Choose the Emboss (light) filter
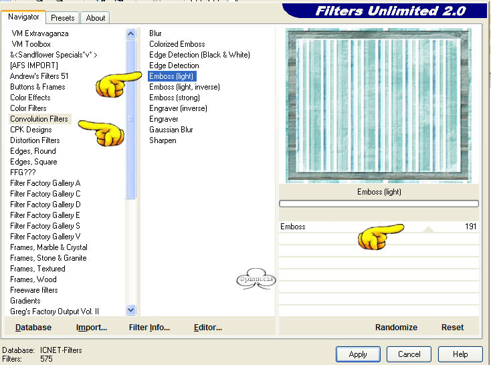Screen dimensions: 491x365 (172, 76)
